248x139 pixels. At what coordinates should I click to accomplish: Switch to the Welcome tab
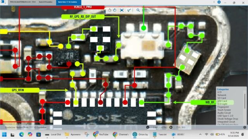point(23,2)
